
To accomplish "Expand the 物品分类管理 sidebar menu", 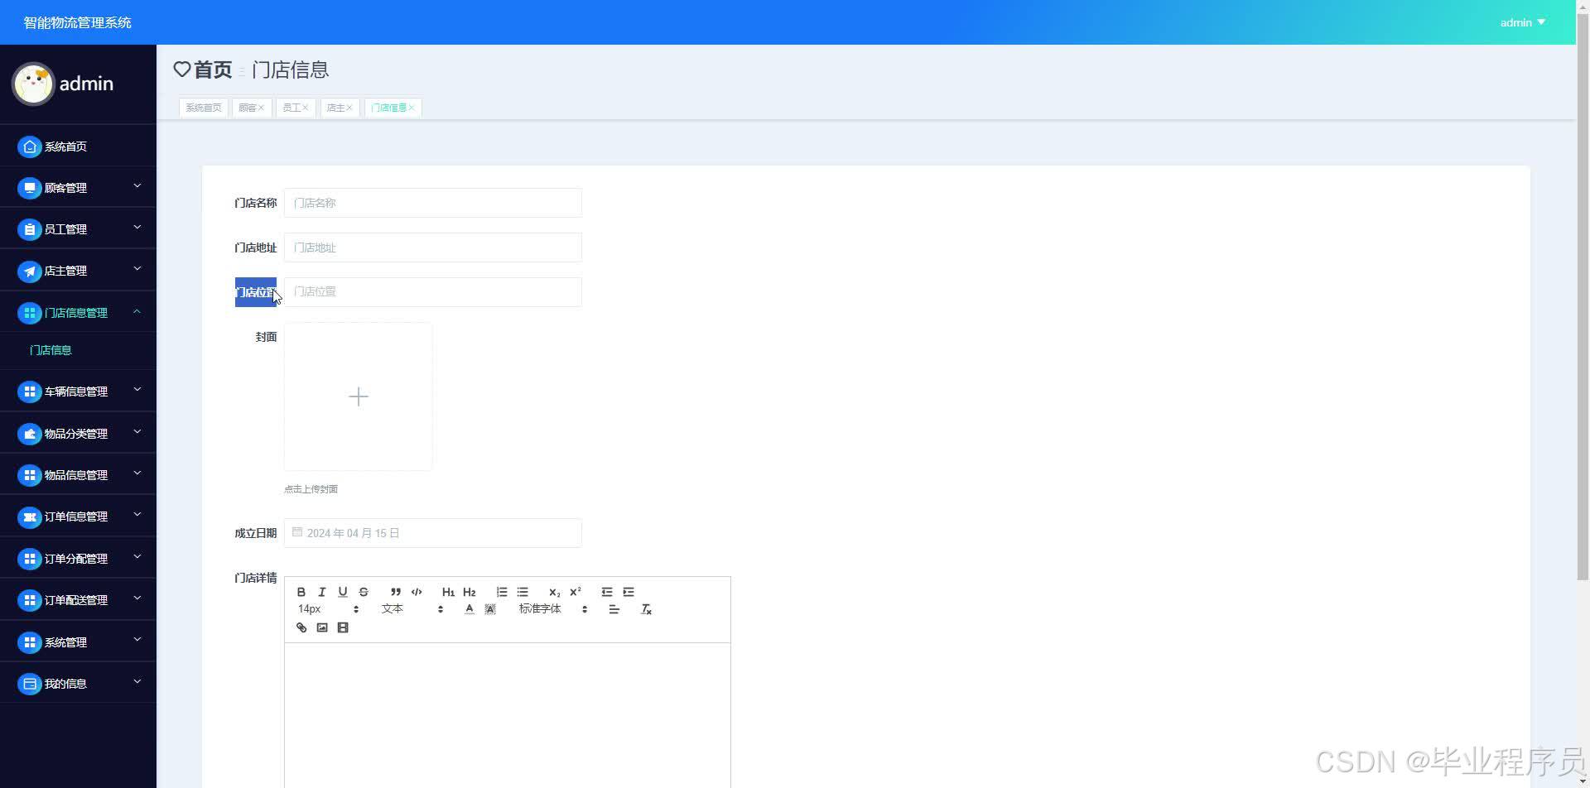I will click(78, 433).
